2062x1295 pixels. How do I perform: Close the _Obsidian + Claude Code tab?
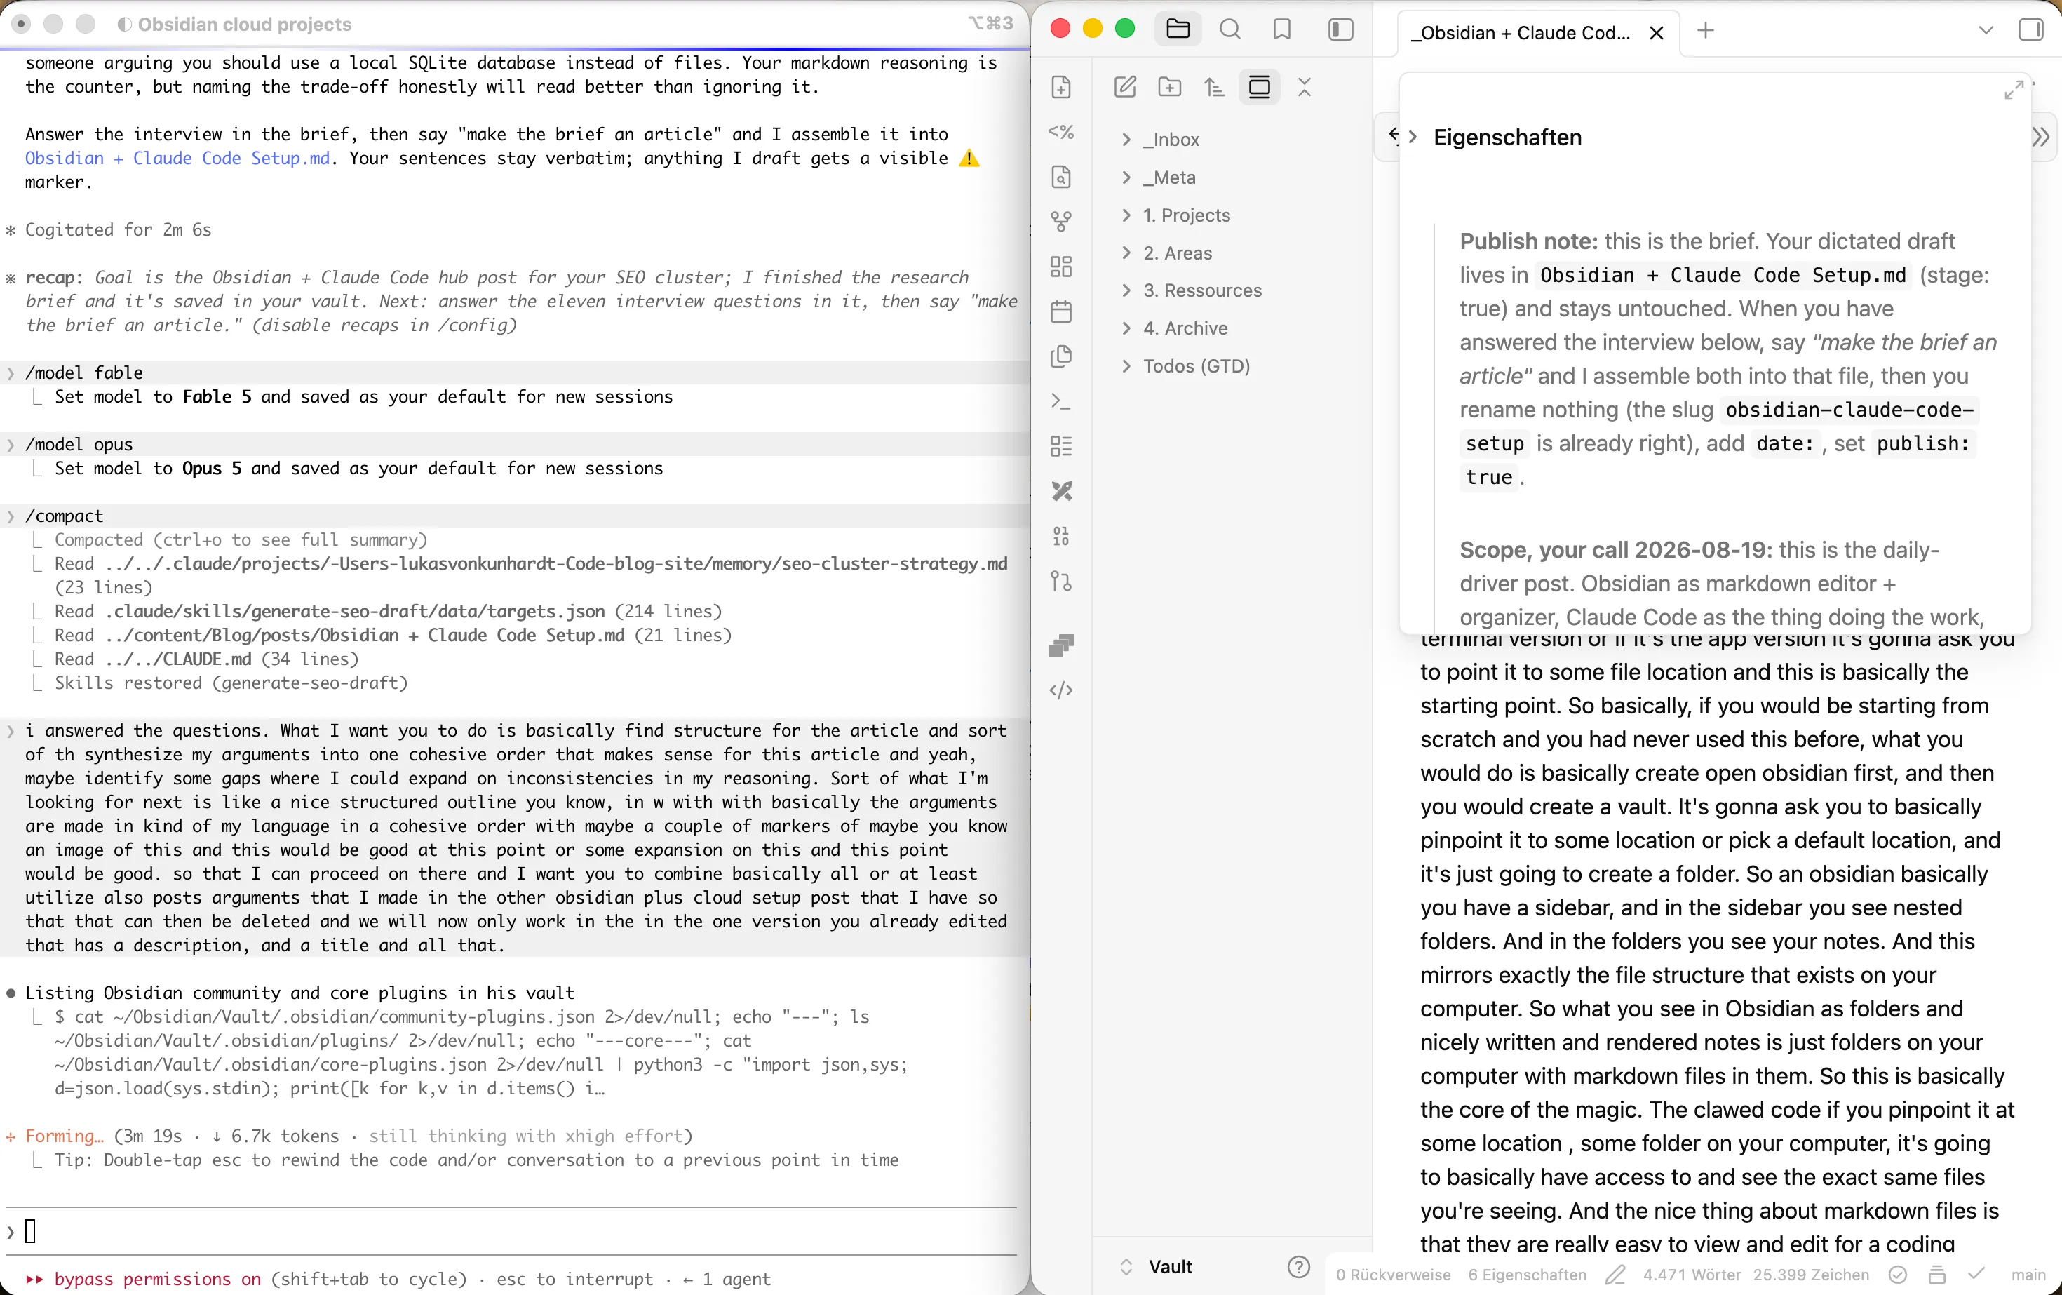point(1657,32)
